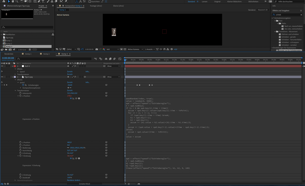Open the Renderliste tab

9,54
